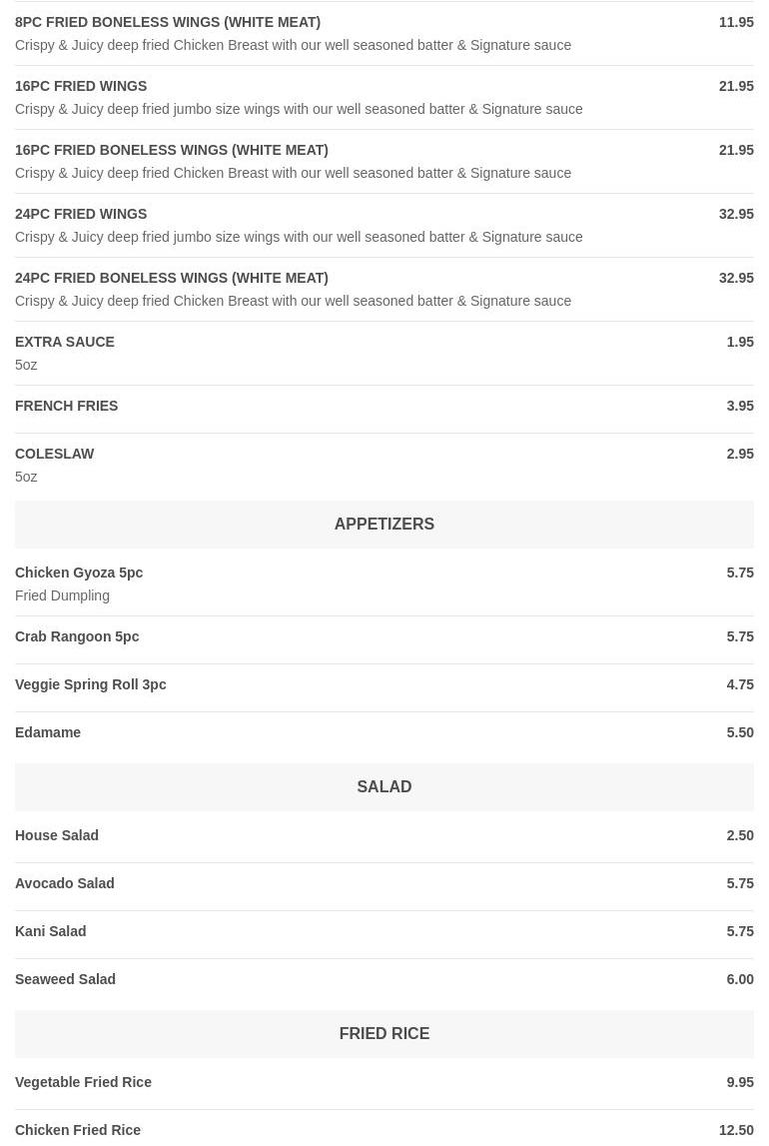Choose Crab Rangoon 5pc
This screenshot has height=1146, width=769.
pos(77,636)
